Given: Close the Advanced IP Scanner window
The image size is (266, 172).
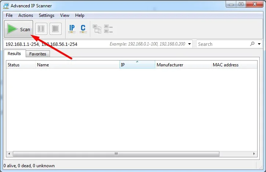Looking at the screenshot, I should pyautogui.click(x=255, y=4).
